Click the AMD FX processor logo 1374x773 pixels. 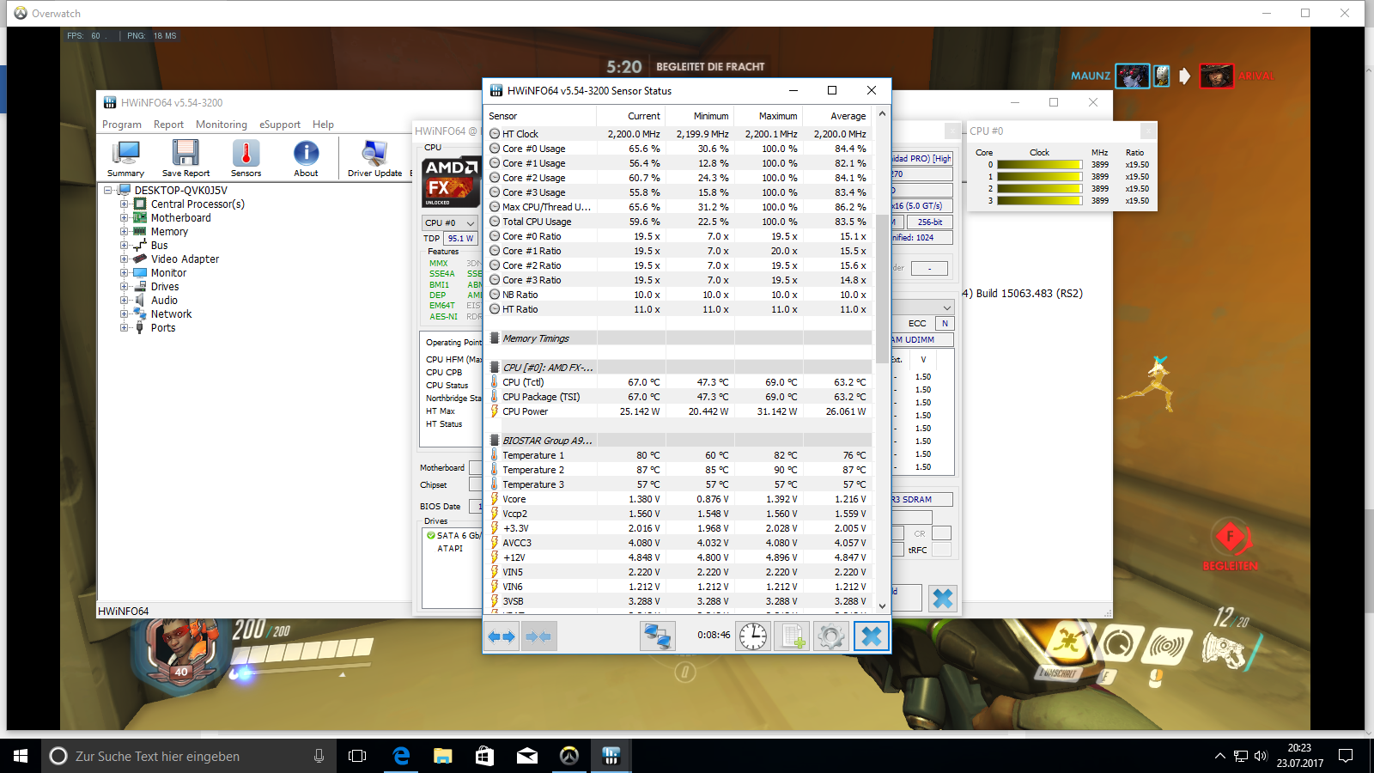click(x=451, y=182)
